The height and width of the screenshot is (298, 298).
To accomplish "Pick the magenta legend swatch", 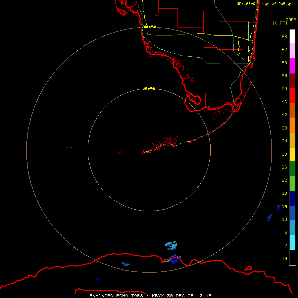I will pyautogui.click(x=292, y=66).
